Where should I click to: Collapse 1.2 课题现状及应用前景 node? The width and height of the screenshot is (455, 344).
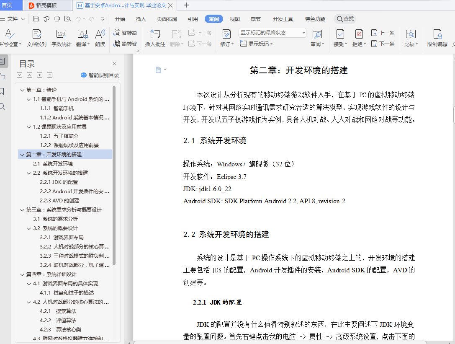[29, 127]
